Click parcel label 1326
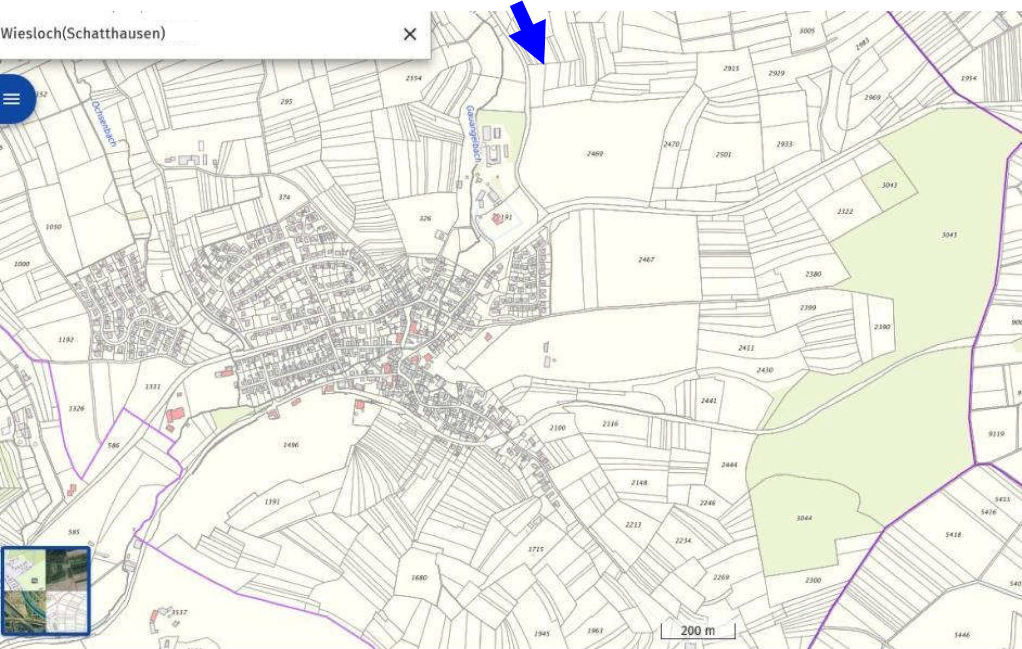 point(76,408)
